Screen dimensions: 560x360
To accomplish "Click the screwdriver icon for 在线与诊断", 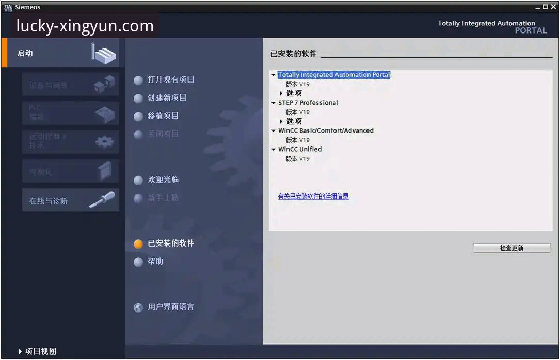I will pyautogui.click(x=102, y=200).
